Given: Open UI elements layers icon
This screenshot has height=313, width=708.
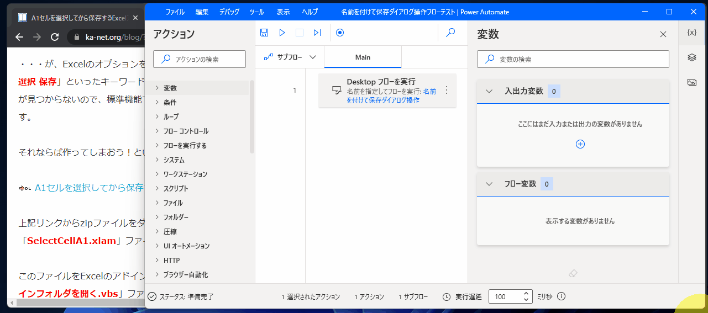Looking at the screenshot, I should tap(692, 57).
